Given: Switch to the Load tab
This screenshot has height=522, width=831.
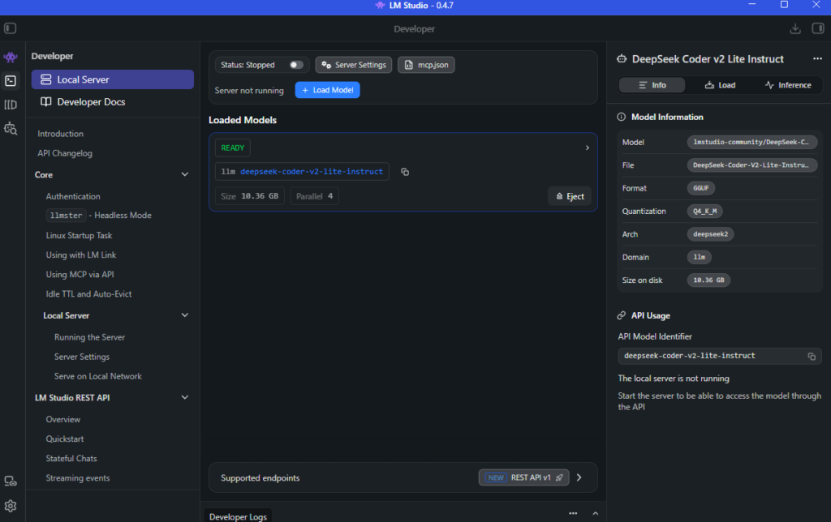Looking at the screenshot, I should [x=720, y=85].
